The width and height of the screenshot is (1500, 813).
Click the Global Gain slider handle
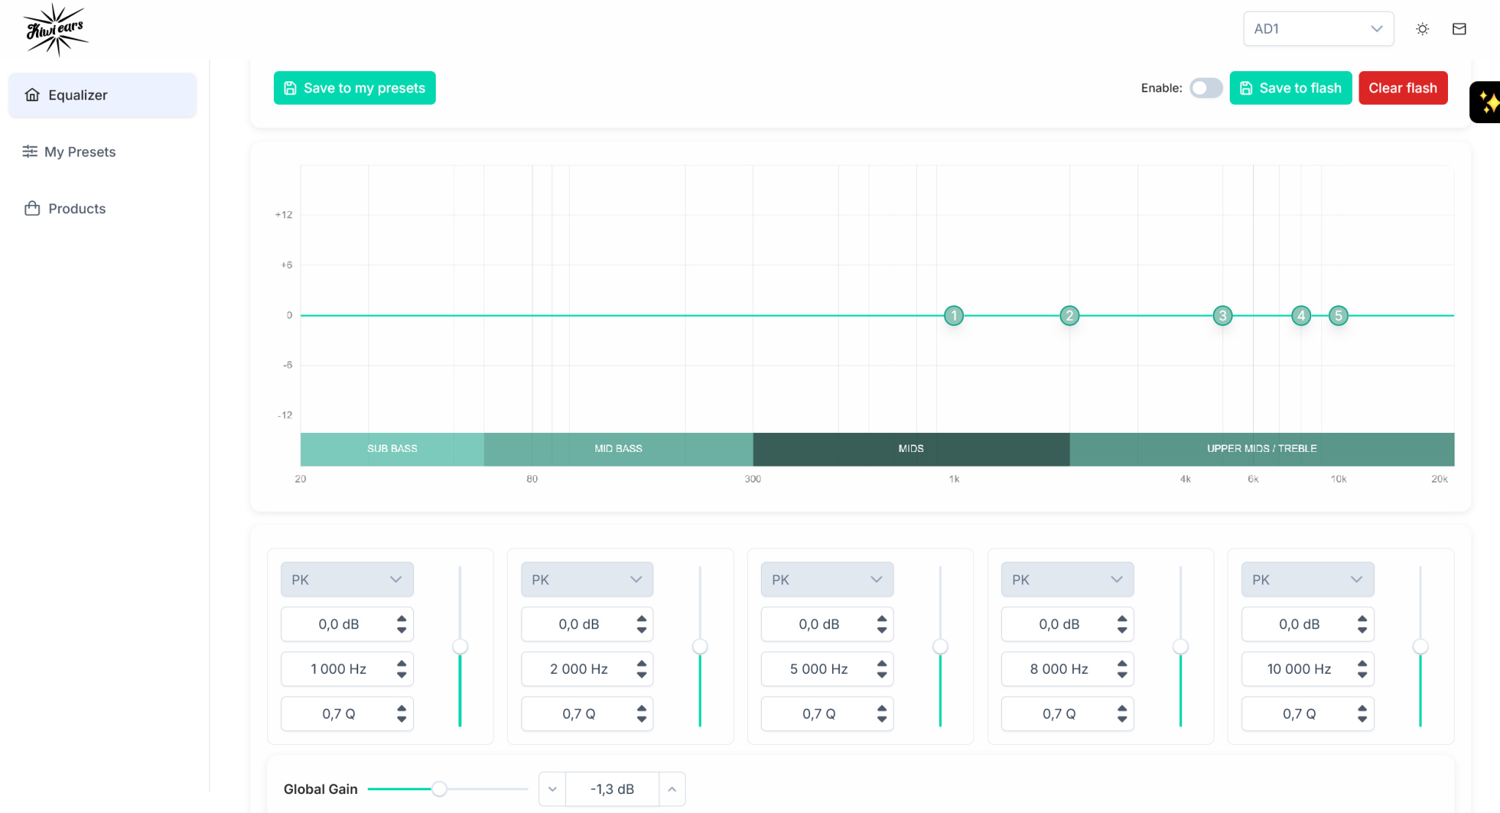point(439,789)
